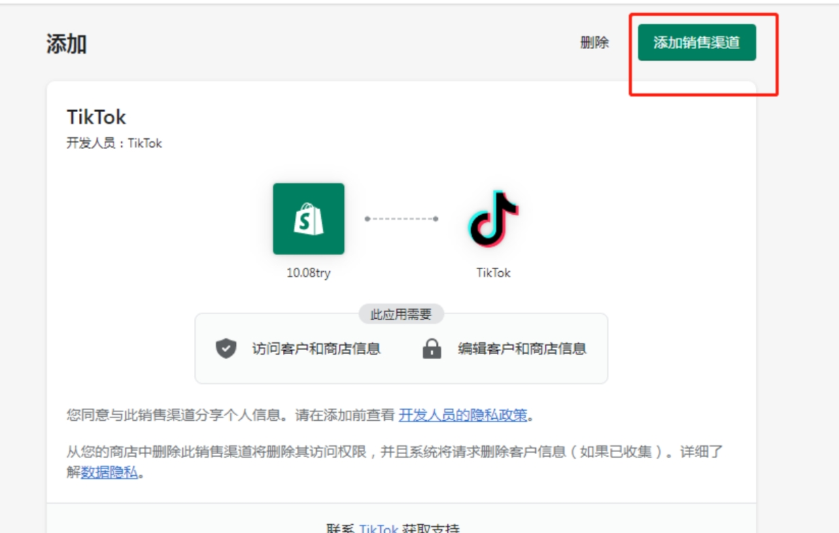Select the TikTok card heading

(97, 117)
